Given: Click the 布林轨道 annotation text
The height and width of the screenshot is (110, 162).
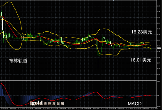Looking at the screenshot, I should point(18,61).
